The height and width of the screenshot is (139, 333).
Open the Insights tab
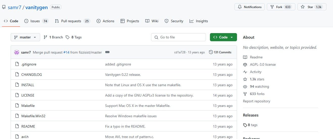click(199, 21)
